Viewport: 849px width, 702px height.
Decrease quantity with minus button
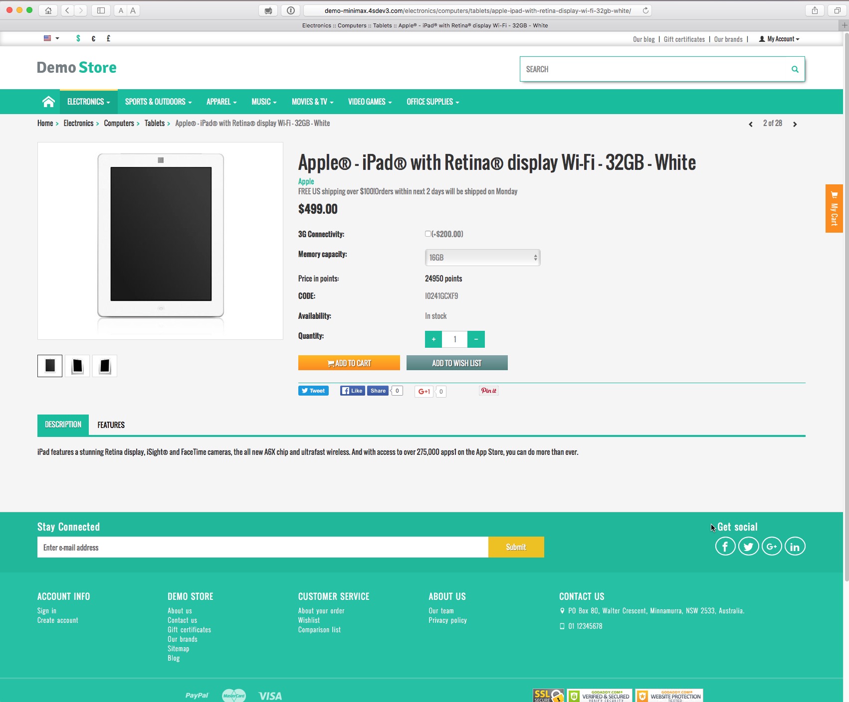click(476, 339)
